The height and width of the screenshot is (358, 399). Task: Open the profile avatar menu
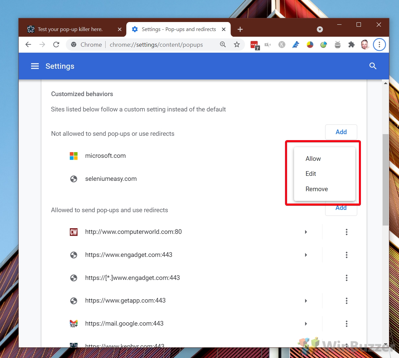[x=365, y=45]
